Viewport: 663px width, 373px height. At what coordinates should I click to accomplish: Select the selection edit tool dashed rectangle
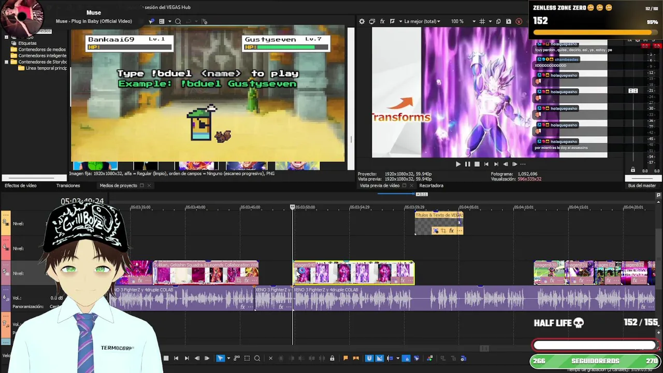tap(247, 358)
